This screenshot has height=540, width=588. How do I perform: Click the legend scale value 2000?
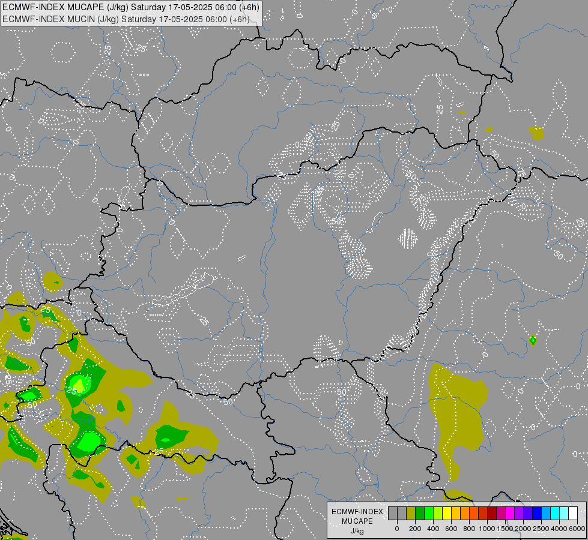tap(523, 529)
